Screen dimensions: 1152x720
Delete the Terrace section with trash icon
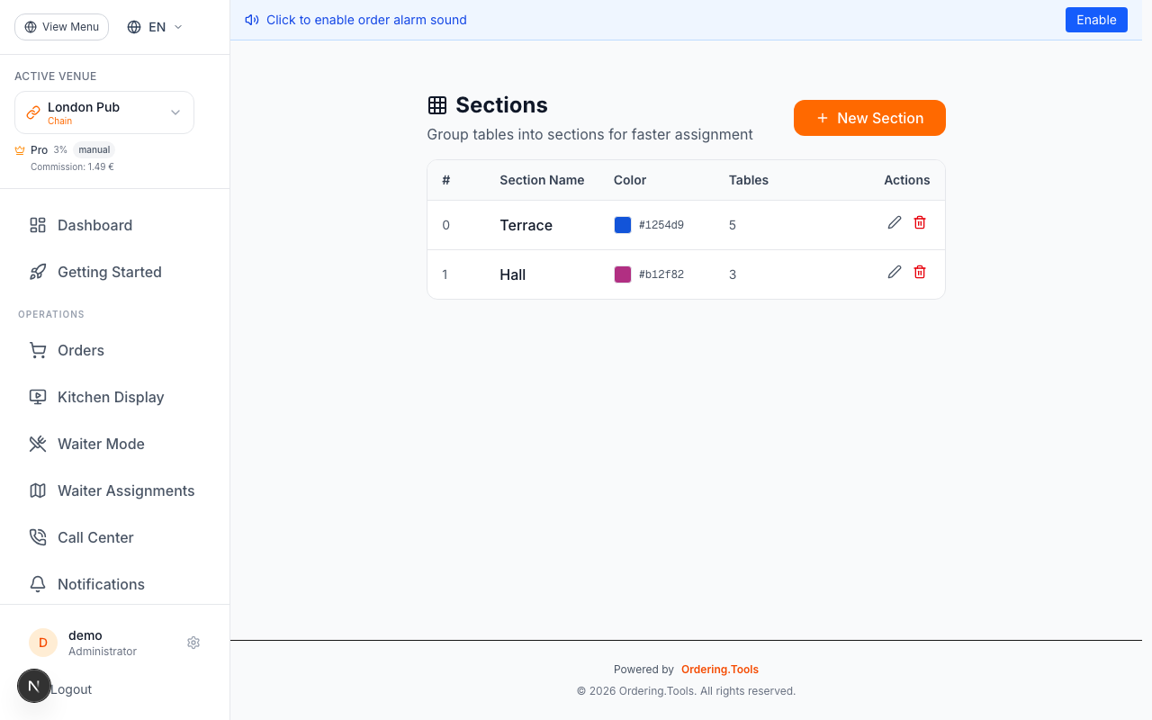[x=920, y=222]
